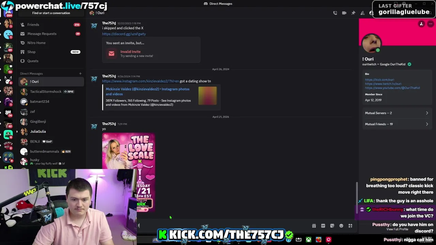436x245 pixels.
Task: Open DM with butteredmammals
Action: [51, 151]
